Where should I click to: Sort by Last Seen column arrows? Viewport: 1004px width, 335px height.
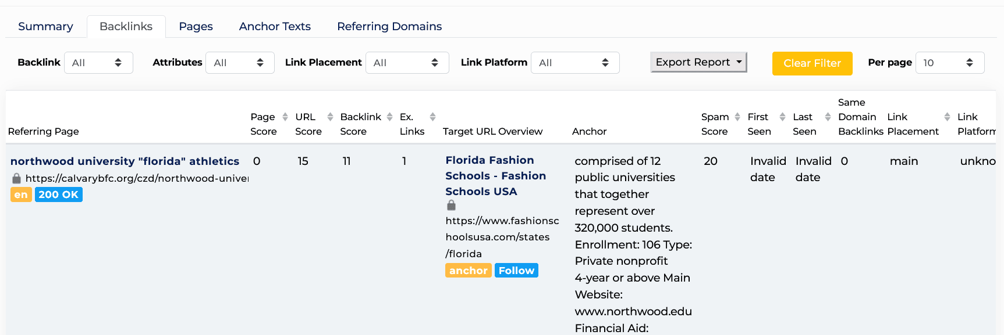click(x=828, y=117)
